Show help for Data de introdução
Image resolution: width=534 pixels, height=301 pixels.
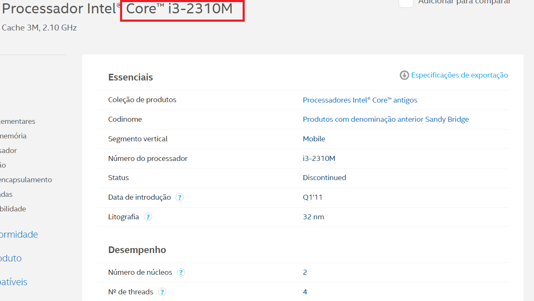(x=179, y=197)
